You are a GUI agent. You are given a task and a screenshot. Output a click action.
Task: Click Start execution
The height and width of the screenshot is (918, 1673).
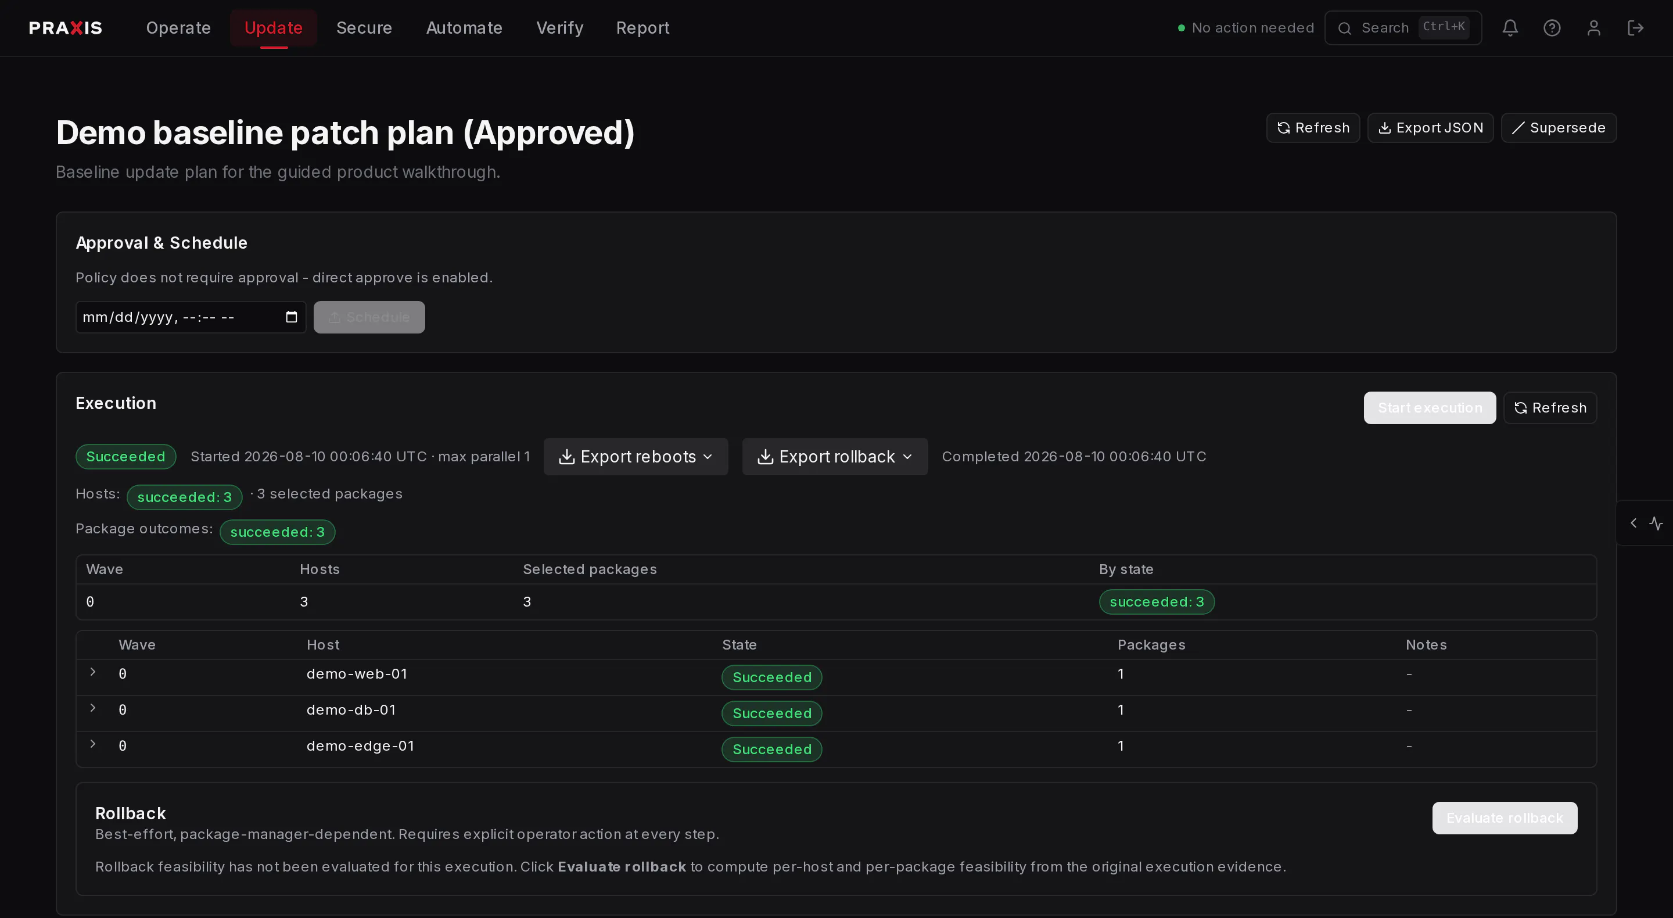coord(1430,408)
